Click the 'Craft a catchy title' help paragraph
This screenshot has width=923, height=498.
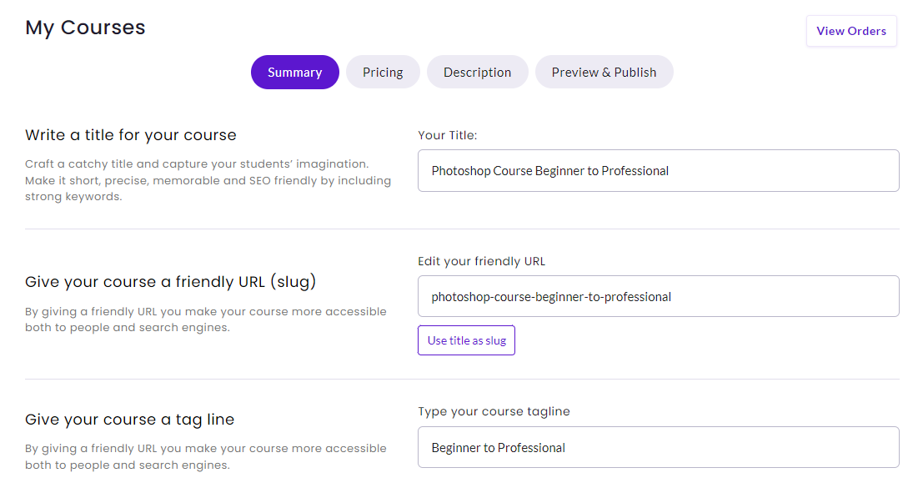click(x=208, y=180)
